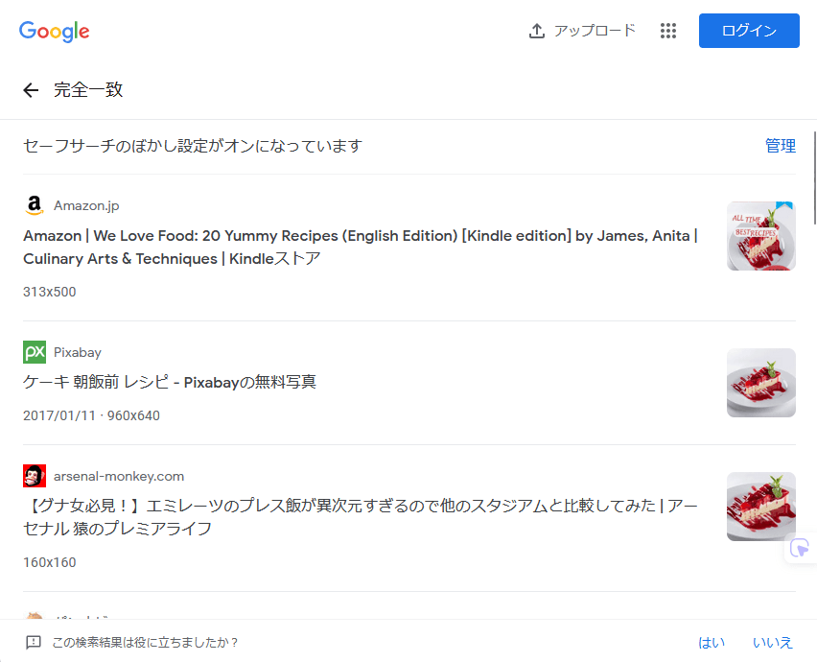817x662 pixels.
Task: Click the この検索結果は役に立ちましたか question text
Action: click(145, 643)
